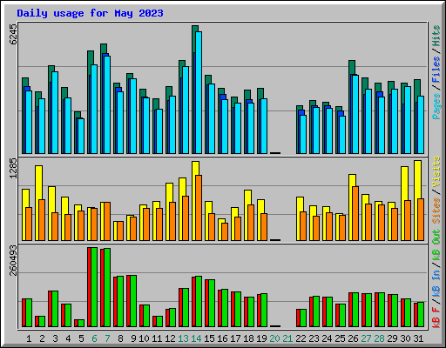Select day label 1 on x-axis

click(x=29, y=338)
